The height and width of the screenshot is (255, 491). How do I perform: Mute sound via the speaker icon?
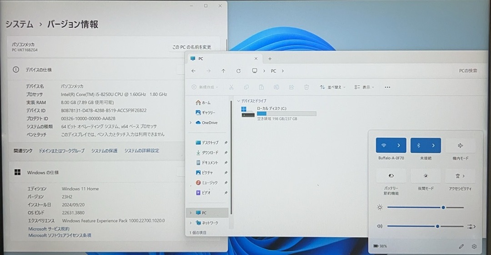pos(380,226)
